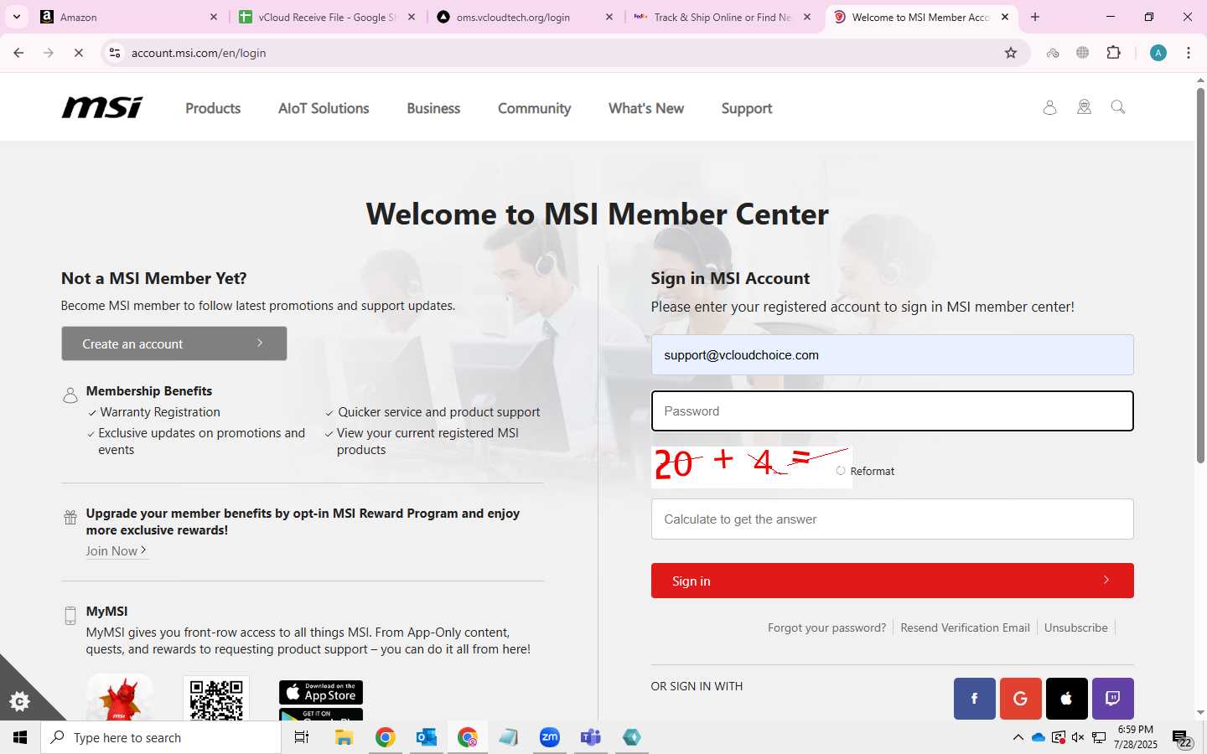Click Create an account button
Screen dimensions: 1207x754
pyautogui.click(x=174, y=343)
